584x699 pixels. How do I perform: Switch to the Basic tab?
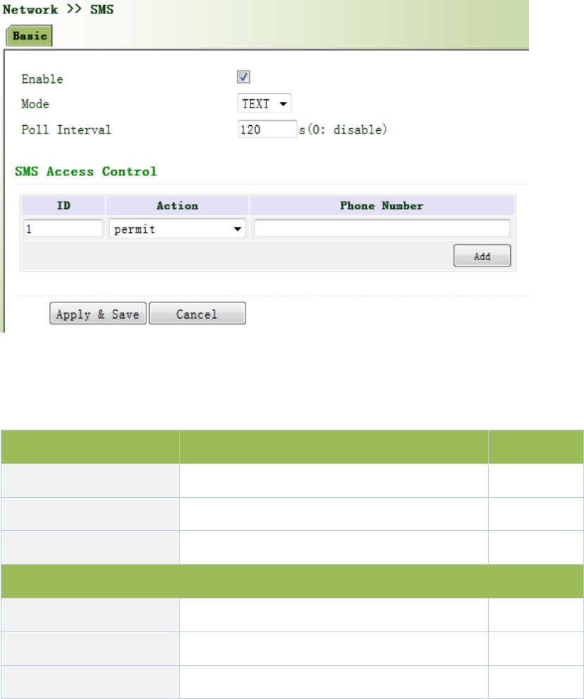30,36
